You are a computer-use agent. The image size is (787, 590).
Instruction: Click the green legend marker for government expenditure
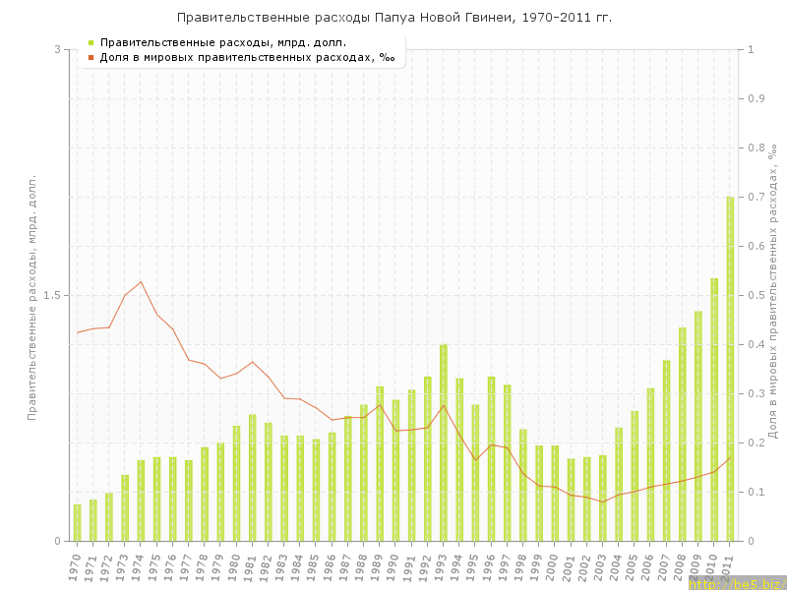pos(91,43)
